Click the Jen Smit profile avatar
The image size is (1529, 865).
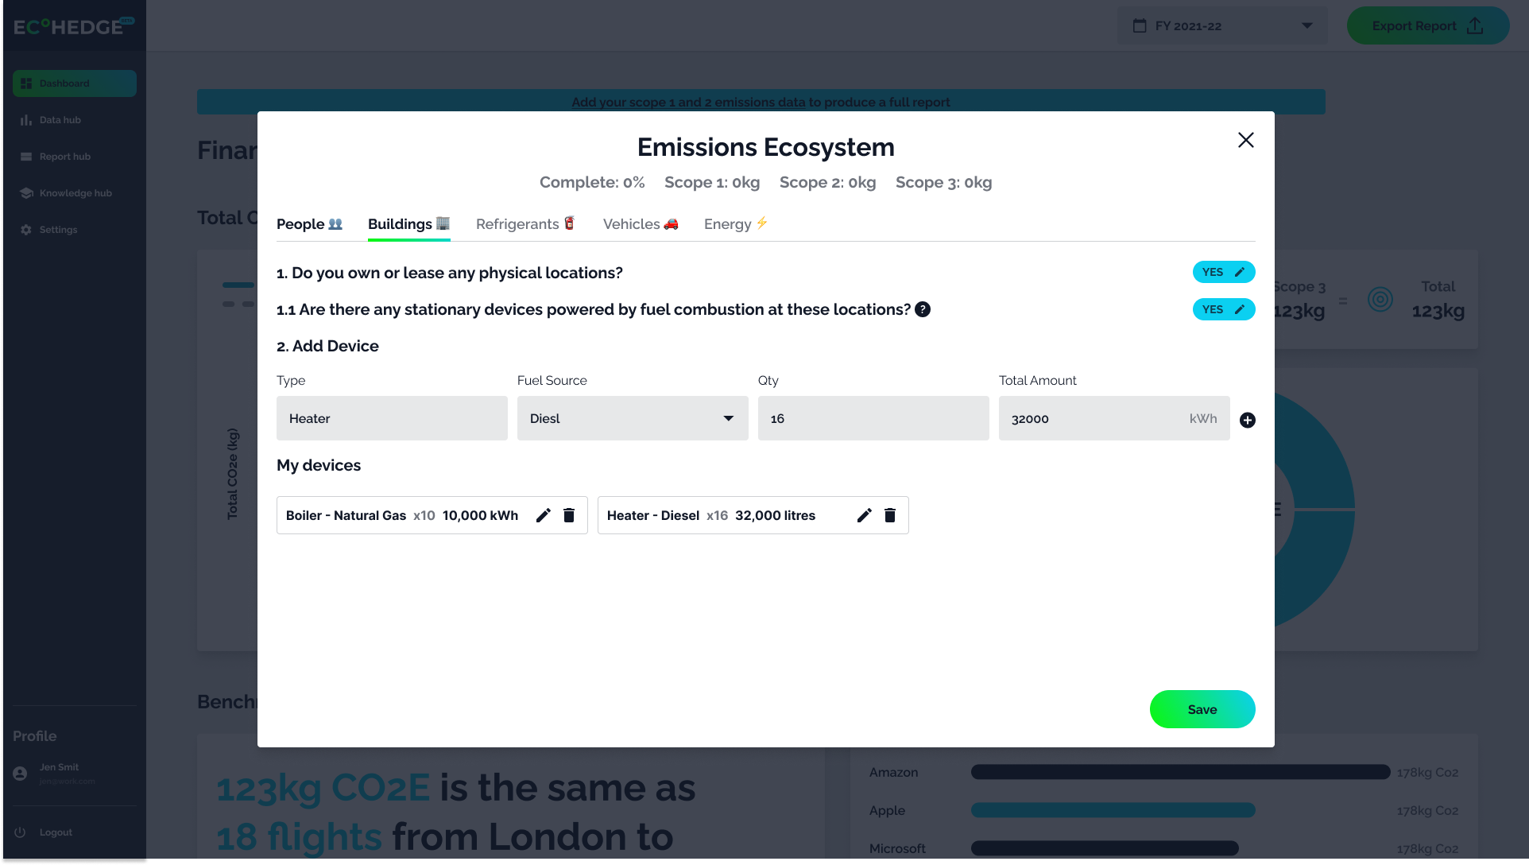pos(21,774)
